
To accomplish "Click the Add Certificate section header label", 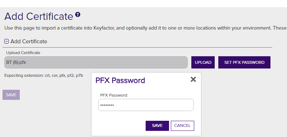I will pyautogui.click(x=29, y=41).
